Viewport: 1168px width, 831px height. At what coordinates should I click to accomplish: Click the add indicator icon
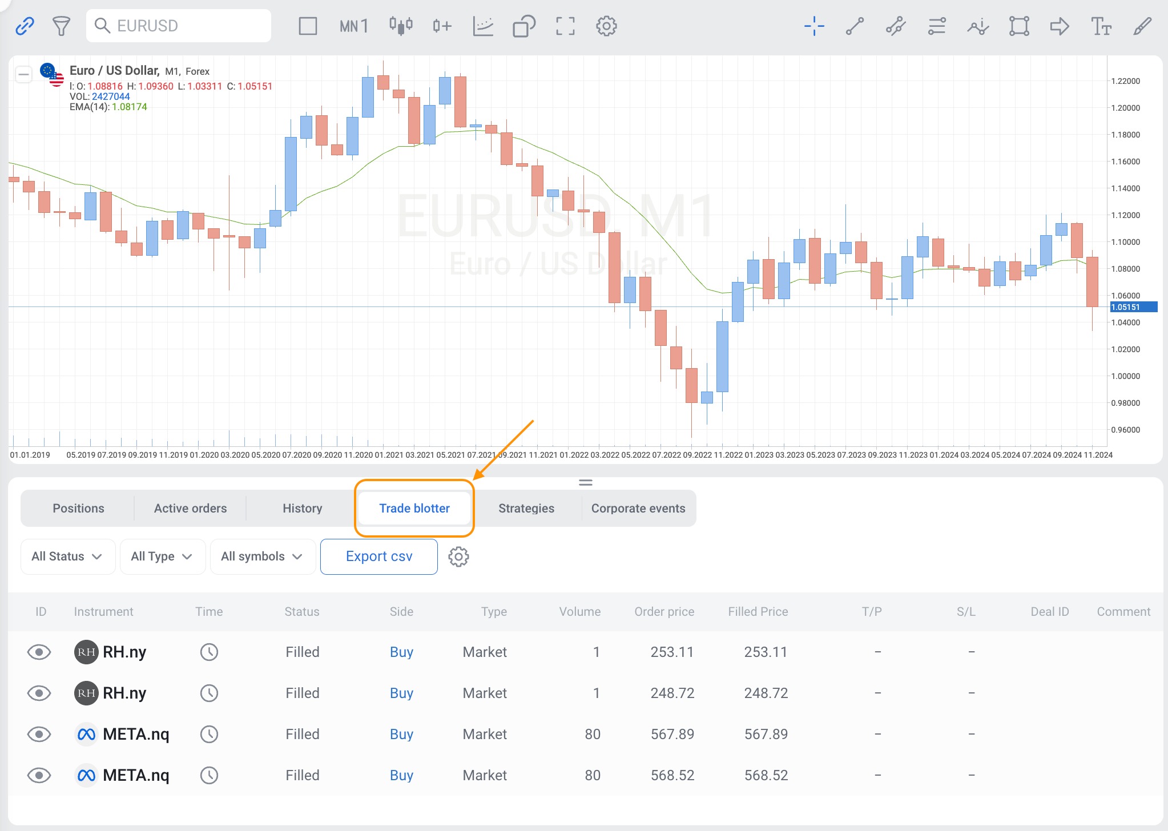point(442,26)
